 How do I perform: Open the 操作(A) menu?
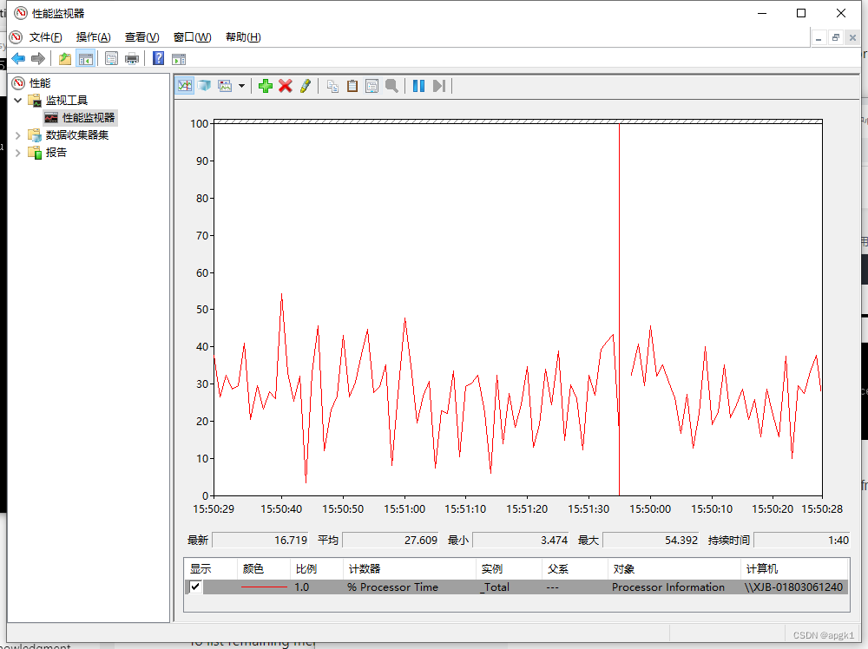(94, 37)
